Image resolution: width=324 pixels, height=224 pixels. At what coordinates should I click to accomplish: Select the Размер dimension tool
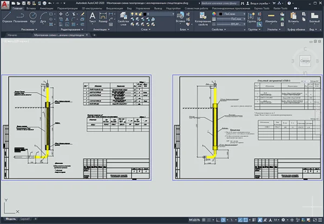click(x=103, y=17)
